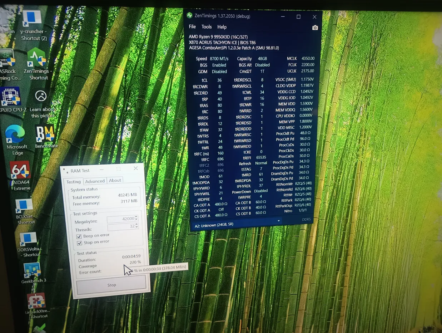The image size is (442, 333).
Task: Click the Duration 0:00:04:59 value
Action: pyautogui.click(x=131, y=256)
